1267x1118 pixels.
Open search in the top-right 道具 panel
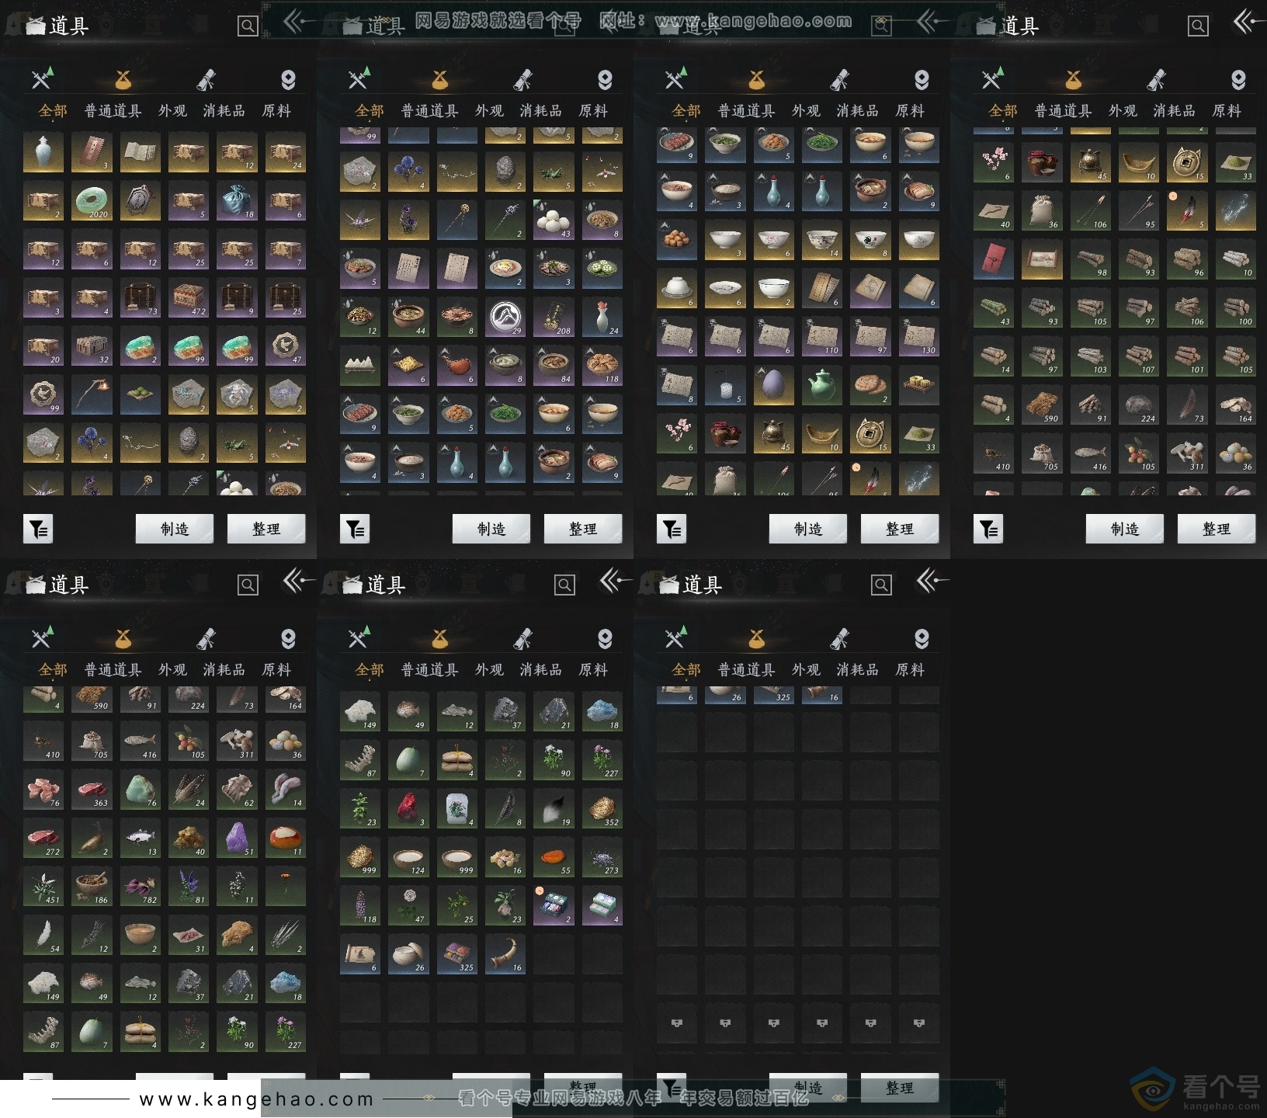[x=1198, y=26]
